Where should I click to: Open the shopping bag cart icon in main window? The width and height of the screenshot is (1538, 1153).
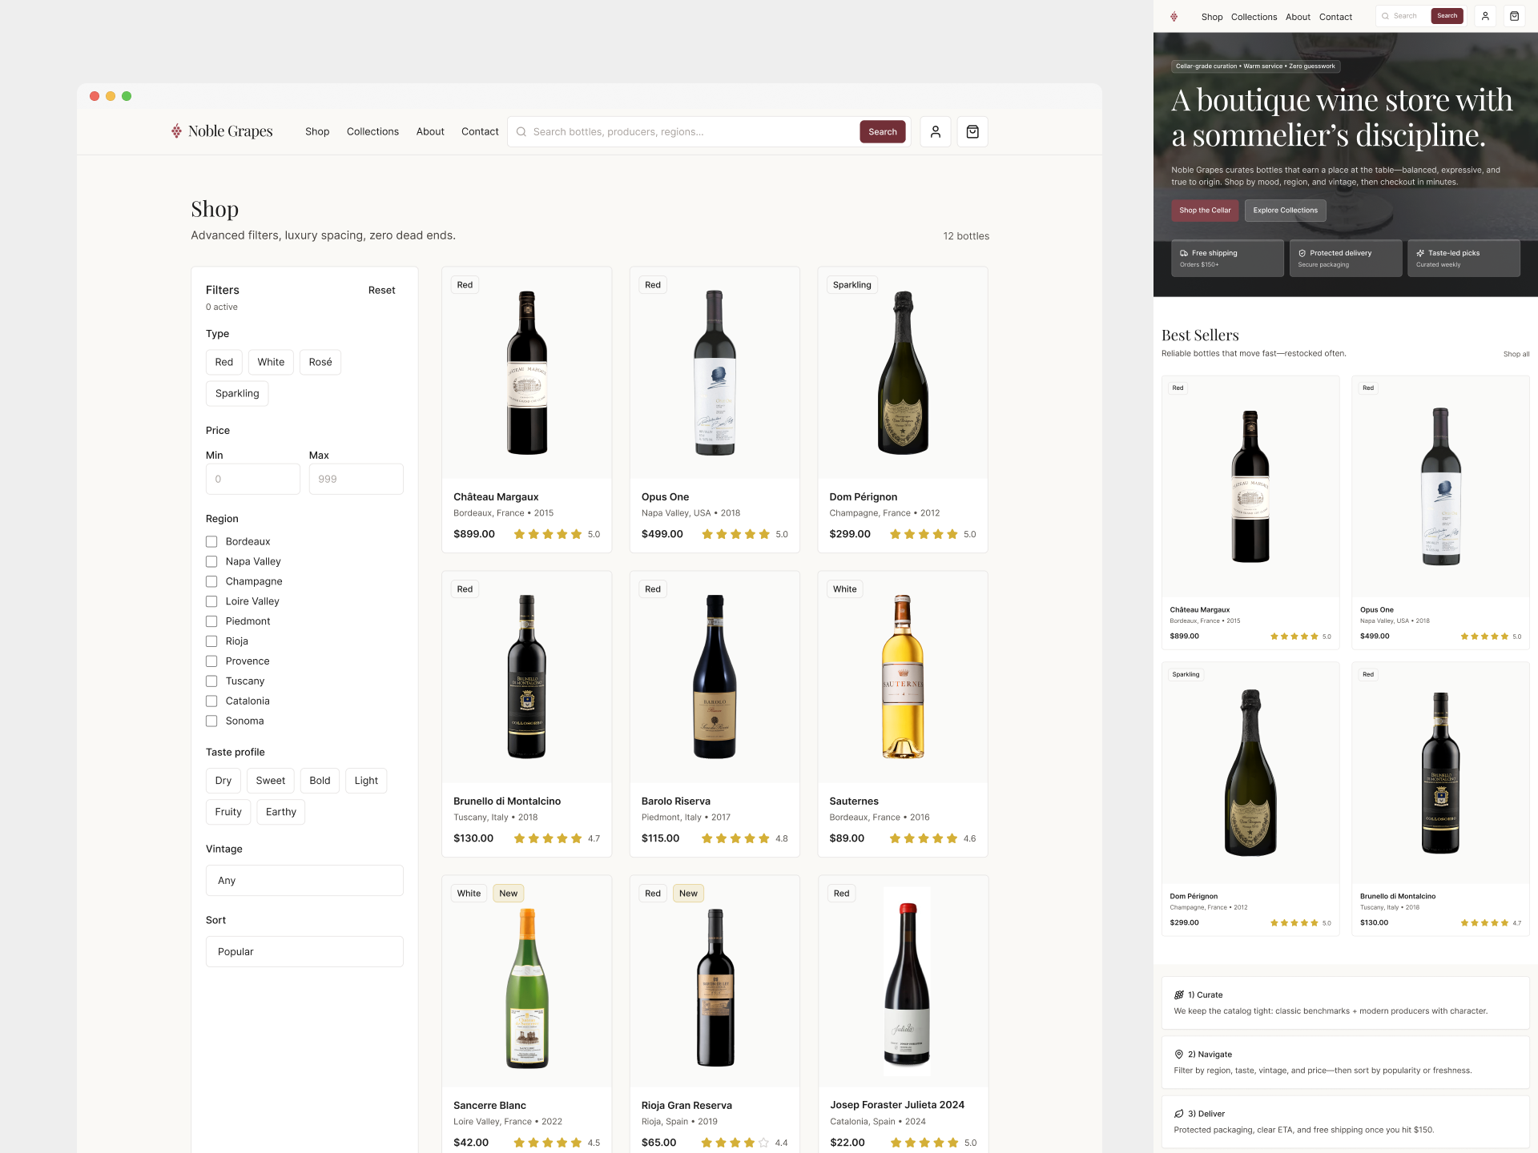coord(972,131)
